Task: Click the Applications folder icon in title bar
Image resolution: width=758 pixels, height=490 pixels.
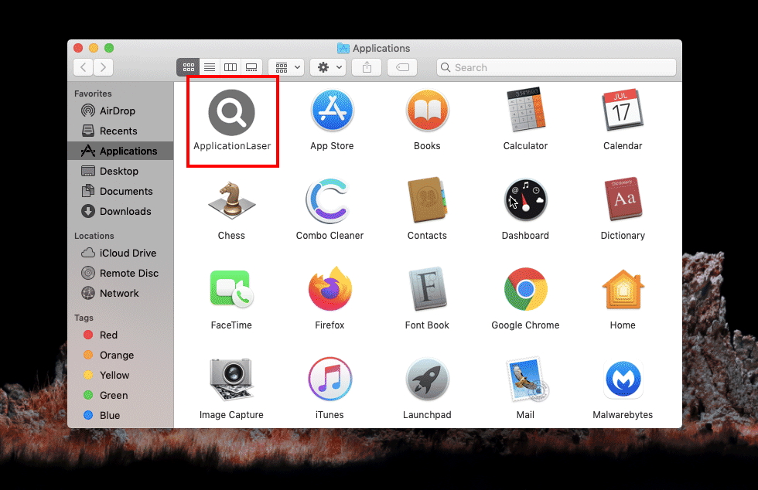Action: tap(343, 48)
